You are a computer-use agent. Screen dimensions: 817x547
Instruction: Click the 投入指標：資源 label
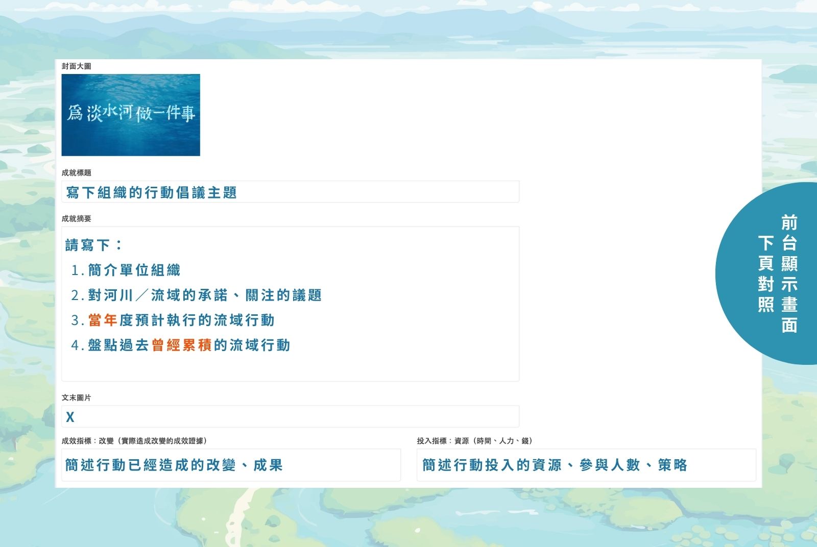coord(475,441)
